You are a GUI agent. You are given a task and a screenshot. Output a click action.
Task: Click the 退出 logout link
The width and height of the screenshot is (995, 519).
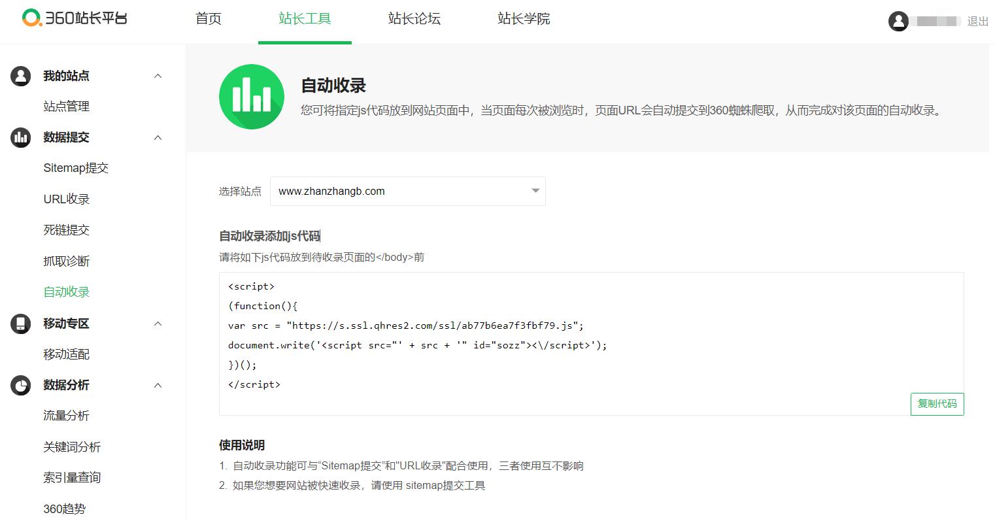coord(977,22)
